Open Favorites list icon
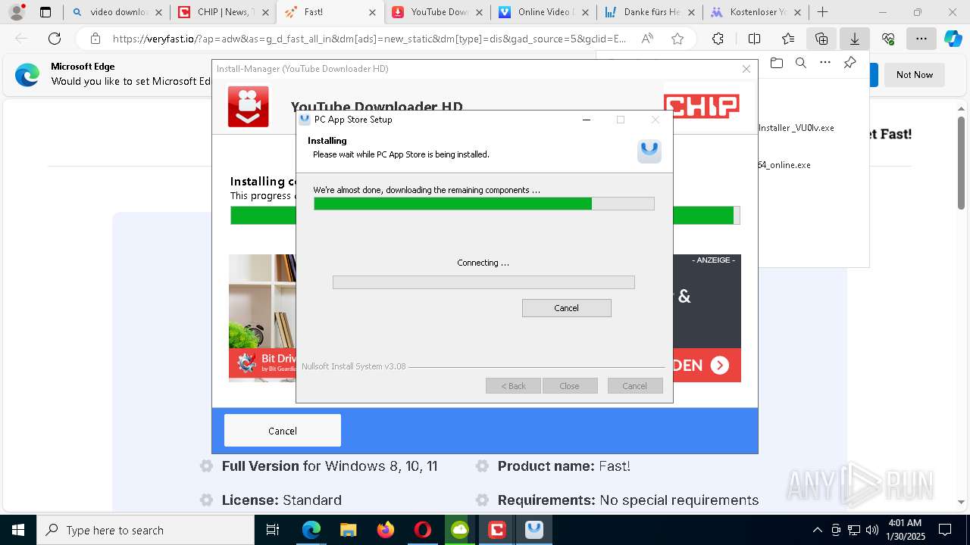This screenshot has width=970, height=545. pyautogui.click(x=788, y=39)
